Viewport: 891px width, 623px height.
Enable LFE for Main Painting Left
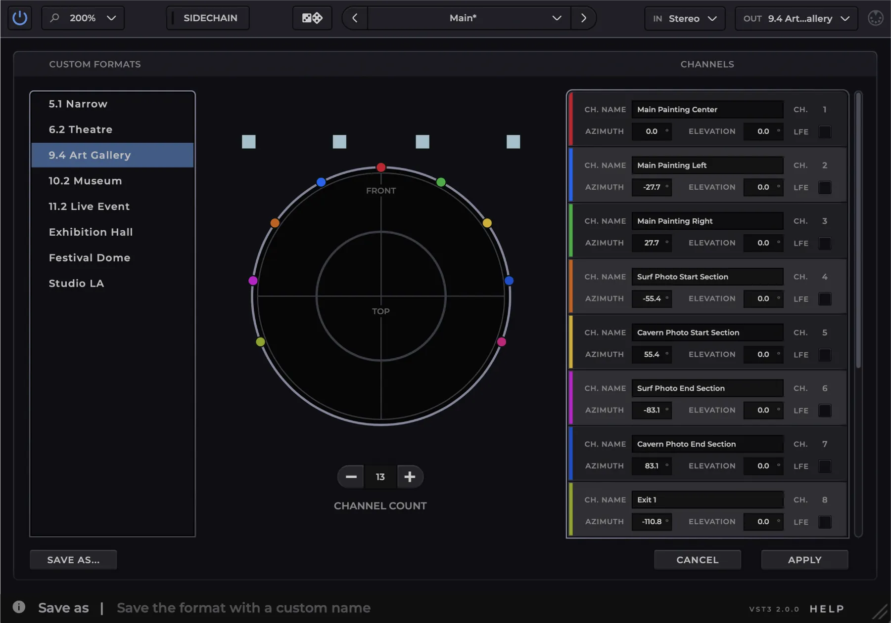coord(825,187)
